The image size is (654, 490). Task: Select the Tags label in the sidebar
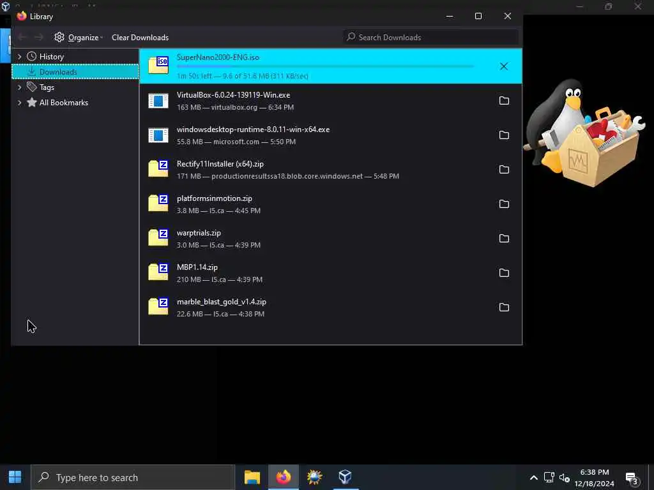pyautogui.click(x=47, y=87)
